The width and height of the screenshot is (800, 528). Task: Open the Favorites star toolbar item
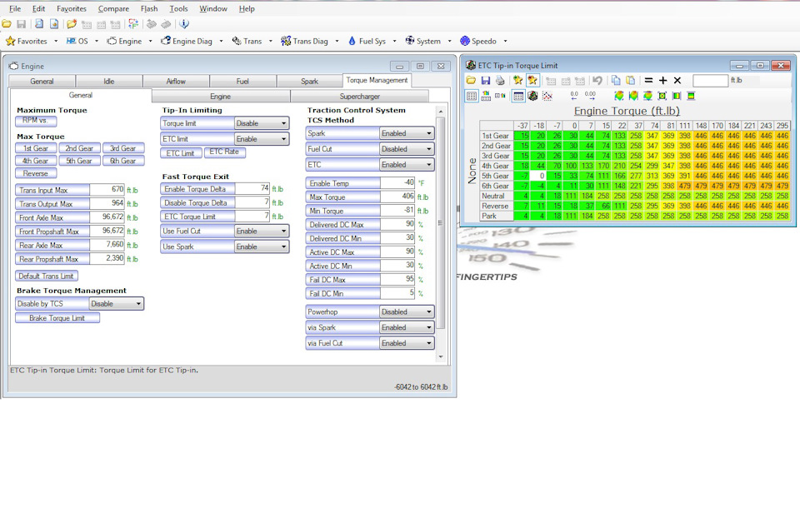pyautogui.click(x=27, y=42)
